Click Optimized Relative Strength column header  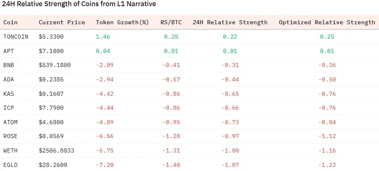pos(327,22)
